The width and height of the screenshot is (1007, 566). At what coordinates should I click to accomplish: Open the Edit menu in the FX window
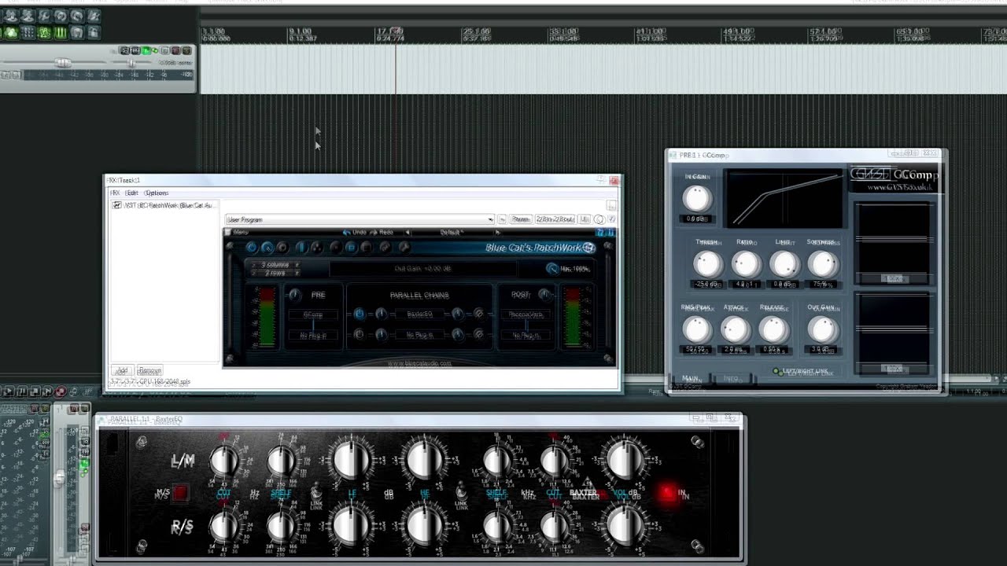click(131, 193)
